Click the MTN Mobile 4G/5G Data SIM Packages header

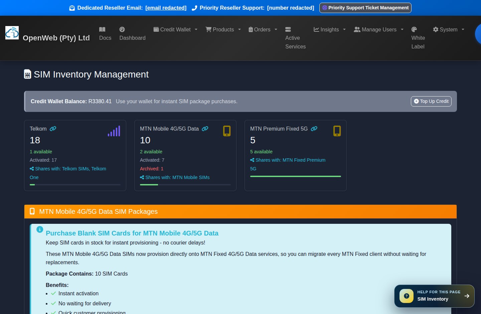[x=240, y=211]
